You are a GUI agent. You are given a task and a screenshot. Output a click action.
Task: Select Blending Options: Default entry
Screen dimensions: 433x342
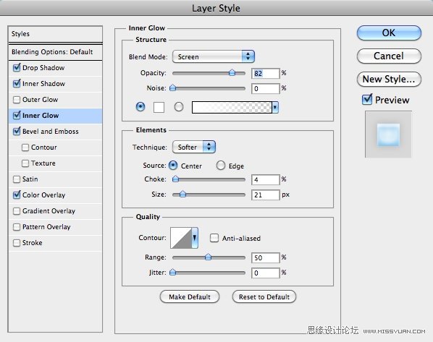pyautogui.click(x=56, y=52)
